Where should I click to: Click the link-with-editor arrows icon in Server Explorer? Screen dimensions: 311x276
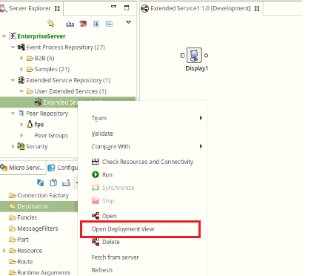pos(51,24)
